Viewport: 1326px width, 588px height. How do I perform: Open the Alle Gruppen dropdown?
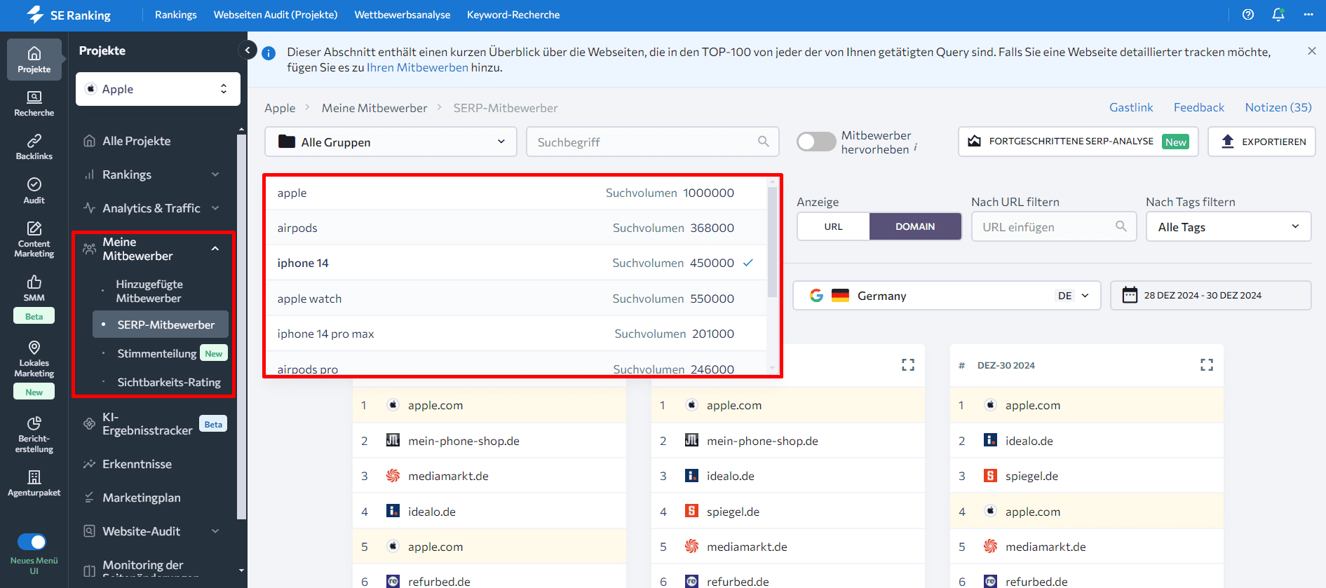391,142
